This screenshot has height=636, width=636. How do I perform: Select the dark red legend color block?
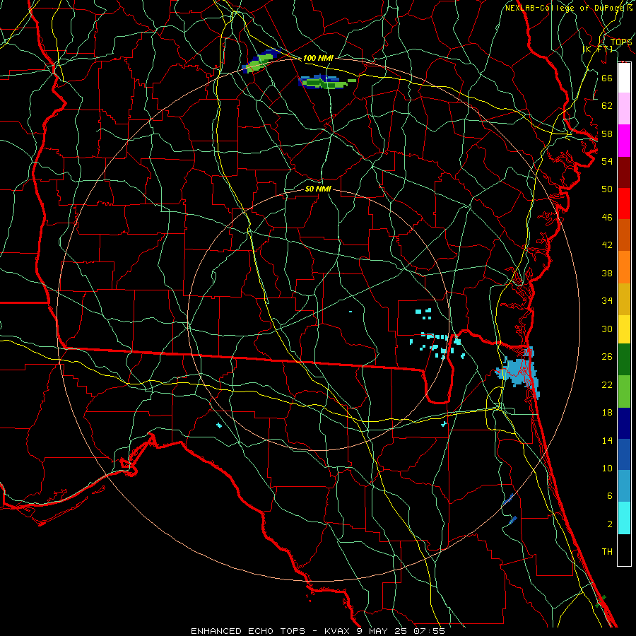[624, 172]
